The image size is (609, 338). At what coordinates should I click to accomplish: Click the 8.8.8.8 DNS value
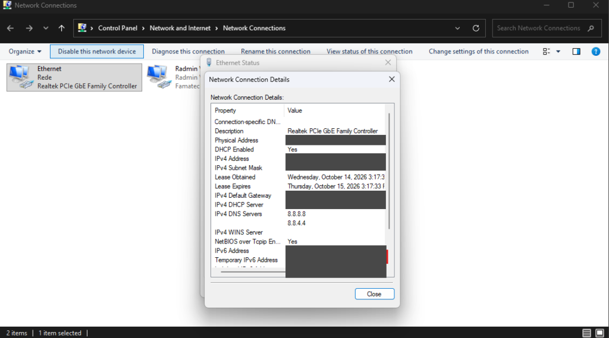tap(296, 214)
